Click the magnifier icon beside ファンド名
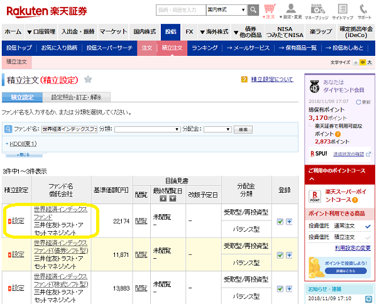The width and height of the screenshot is (377, 304). (x=8, y=129)
